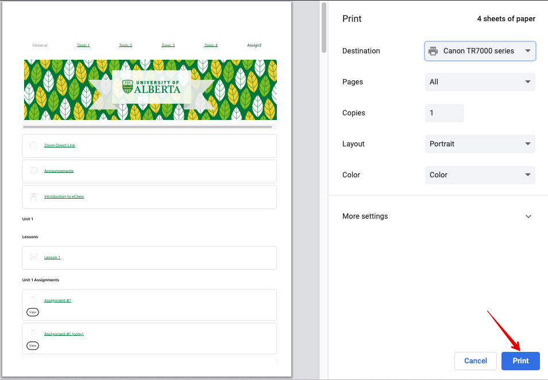
Task: Click View button under Assignment #1
Action: point(33,312)
